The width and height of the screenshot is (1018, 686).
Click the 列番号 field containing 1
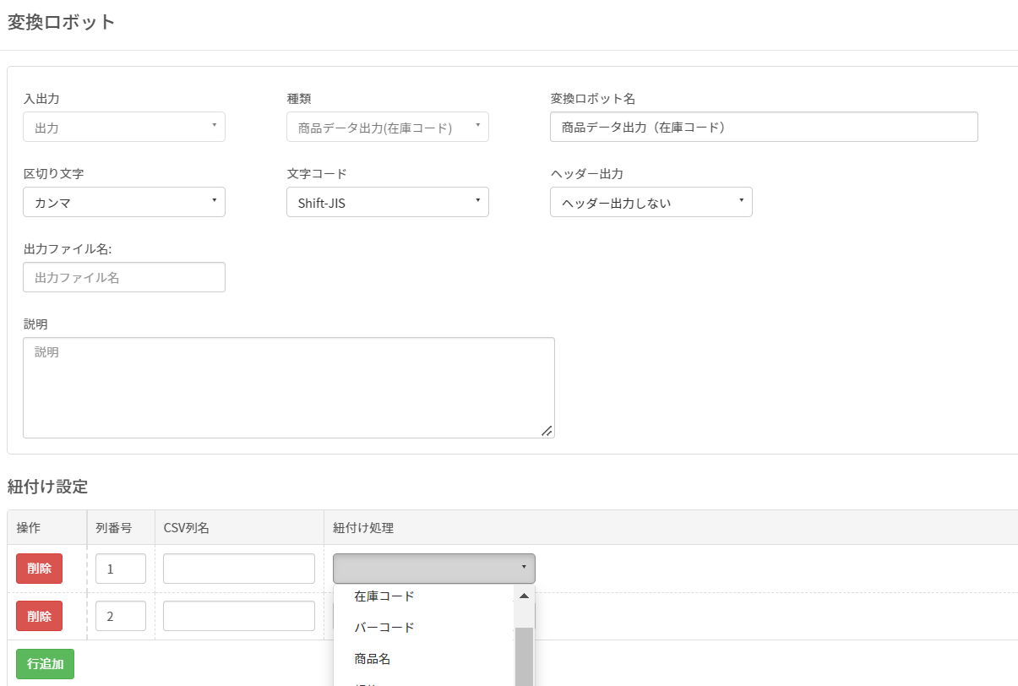[x=121, y=569]
